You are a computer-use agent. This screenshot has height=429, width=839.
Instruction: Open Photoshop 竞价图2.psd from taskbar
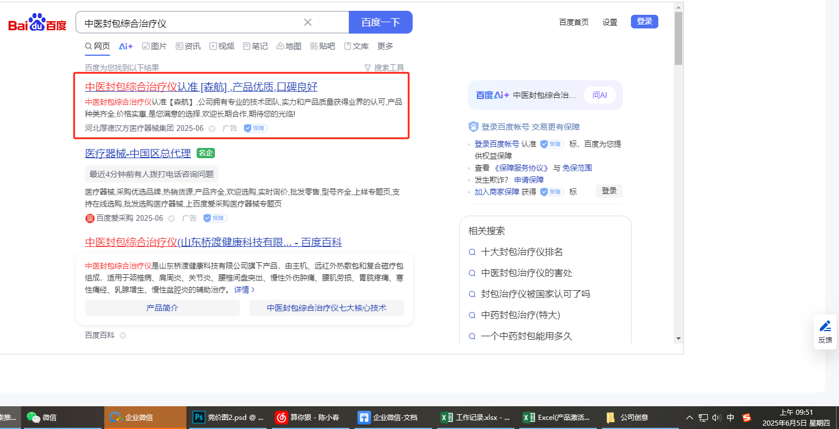click(x=227, y=417)
